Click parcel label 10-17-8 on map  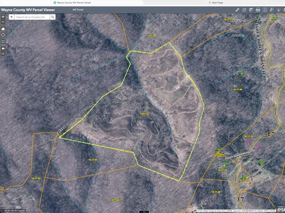[x=145, y=114]
